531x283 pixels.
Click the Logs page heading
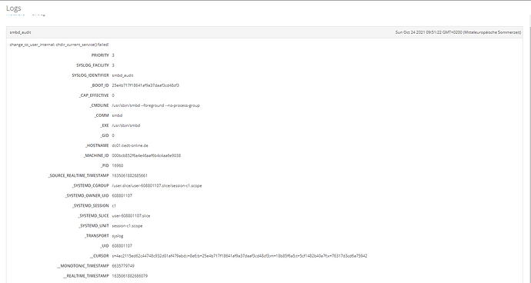point(14,8)
